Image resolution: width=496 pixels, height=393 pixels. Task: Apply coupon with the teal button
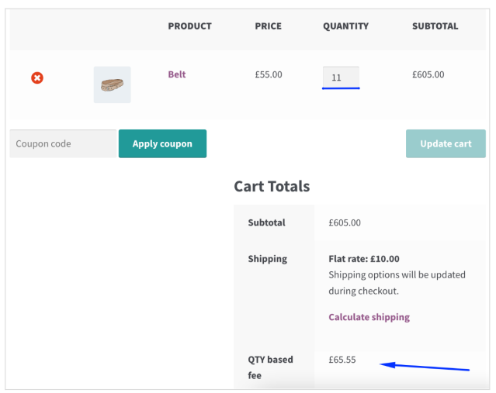(x=162, y=143)
